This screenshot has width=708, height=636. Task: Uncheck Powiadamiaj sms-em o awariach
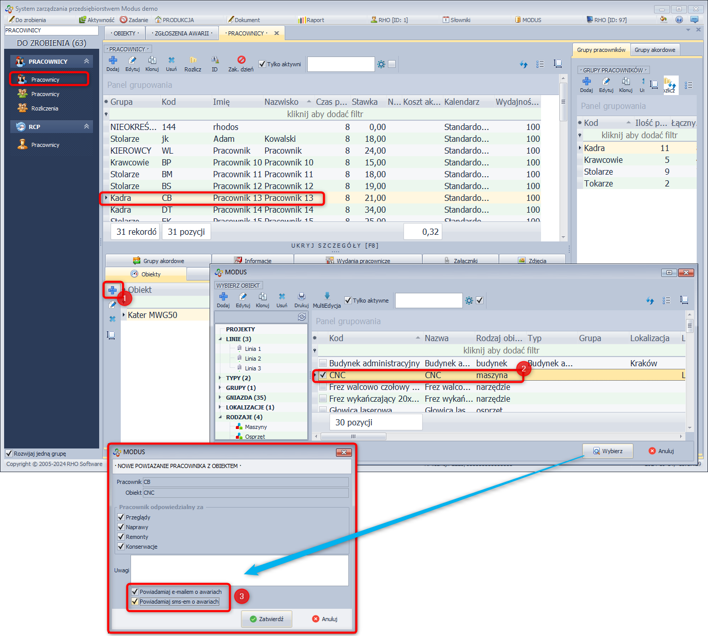(x=135, y=602)
